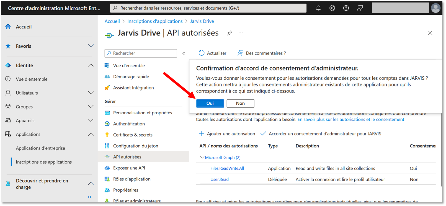Click Accorder un consentement d'administrateur pour JARVIS
Viewport: 446px width, 206px height.
tap(321, 134)
